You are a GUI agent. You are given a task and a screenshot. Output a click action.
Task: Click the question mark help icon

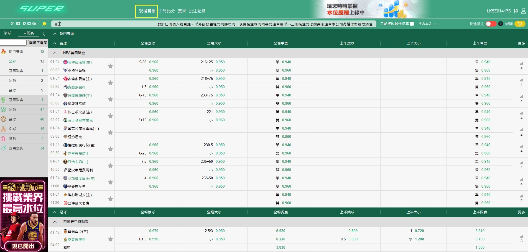pos(500,24)
